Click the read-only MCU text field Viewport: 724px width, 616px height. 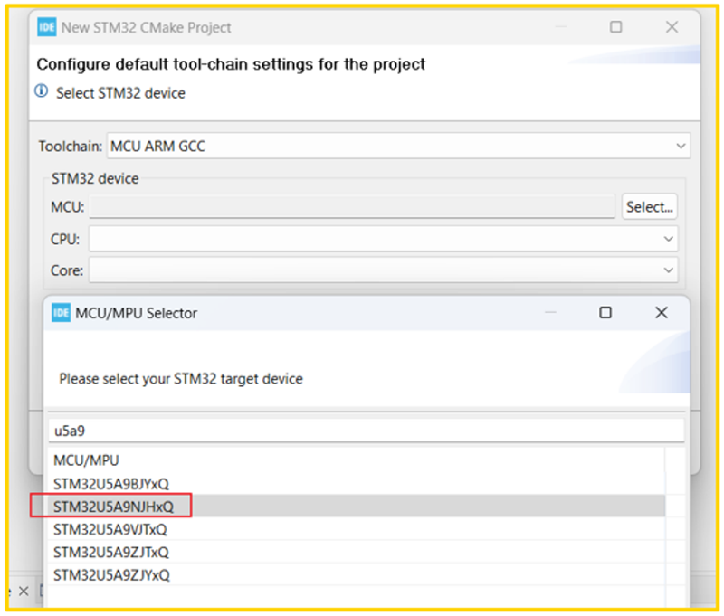coord(352,207)
